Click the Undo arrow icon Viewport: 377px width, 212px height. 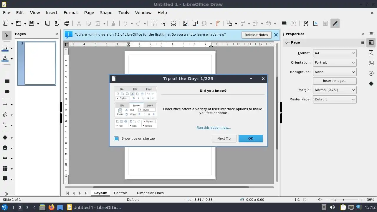coord(125,24)
